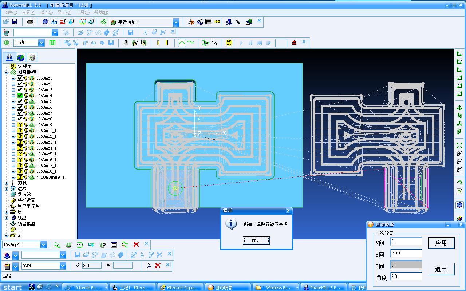Click the red eject icon in simulation toolbar
This screenshot has height=291, width=466.
tap(294, 43)
